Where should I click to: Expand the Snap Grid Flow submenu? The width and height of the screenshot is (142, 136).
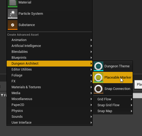click(x=113, y=105)
